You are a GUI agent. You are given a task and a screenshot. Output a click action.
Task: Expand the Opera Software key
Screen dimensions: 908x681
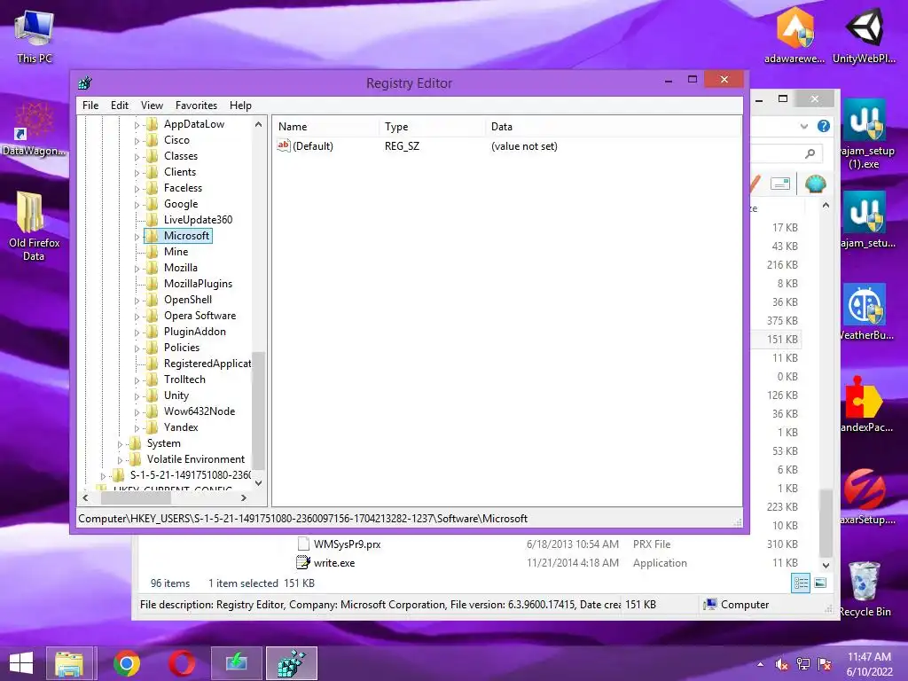point(137,317)
